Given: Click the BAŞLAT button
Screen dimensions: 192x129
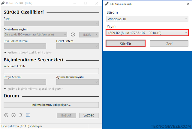Looking at the screenshot, I should (66, 115).
